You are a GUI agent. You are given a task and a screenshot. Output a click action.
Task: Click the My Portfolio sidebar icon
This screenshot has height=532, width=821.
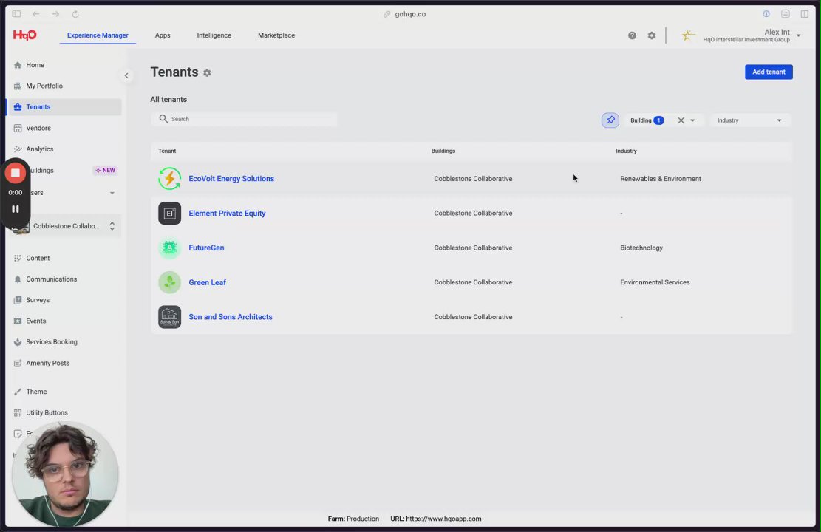18,86
